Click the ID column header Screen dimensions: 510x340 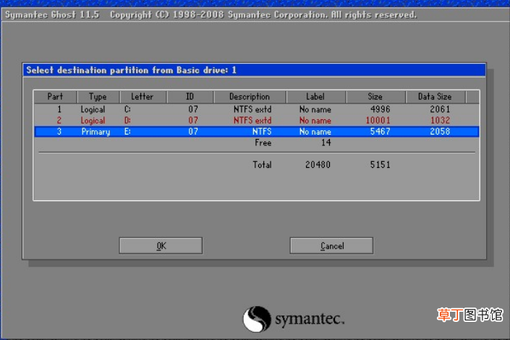[x=190, y=97]
